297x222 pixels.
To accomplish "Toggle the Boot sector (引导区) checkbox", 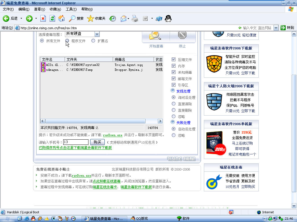I will click(x=173, y=85).
